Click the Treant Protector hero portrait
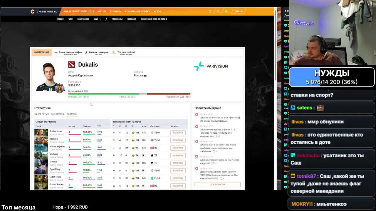 [41, 186]
